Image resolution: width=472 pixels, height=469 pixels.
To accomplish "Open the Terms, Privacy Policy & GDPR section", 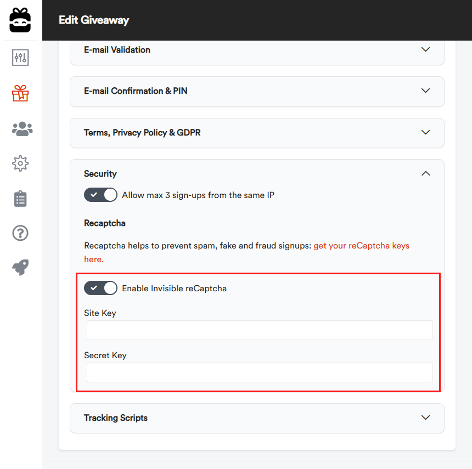I will point(256,133).
